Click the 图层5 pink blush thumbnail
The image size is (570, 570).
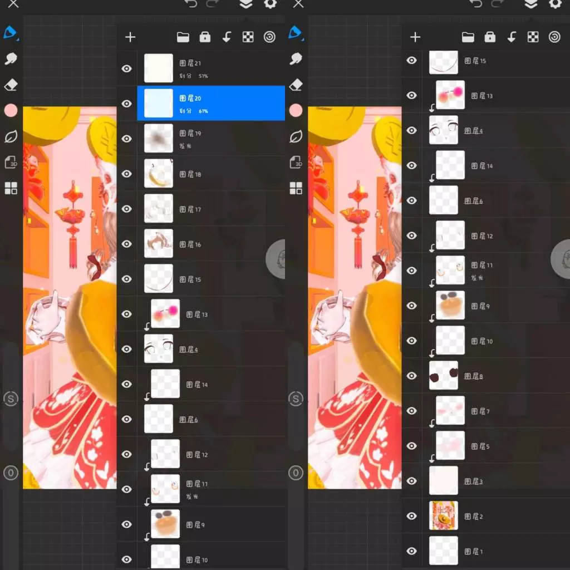tap(450, 445)
